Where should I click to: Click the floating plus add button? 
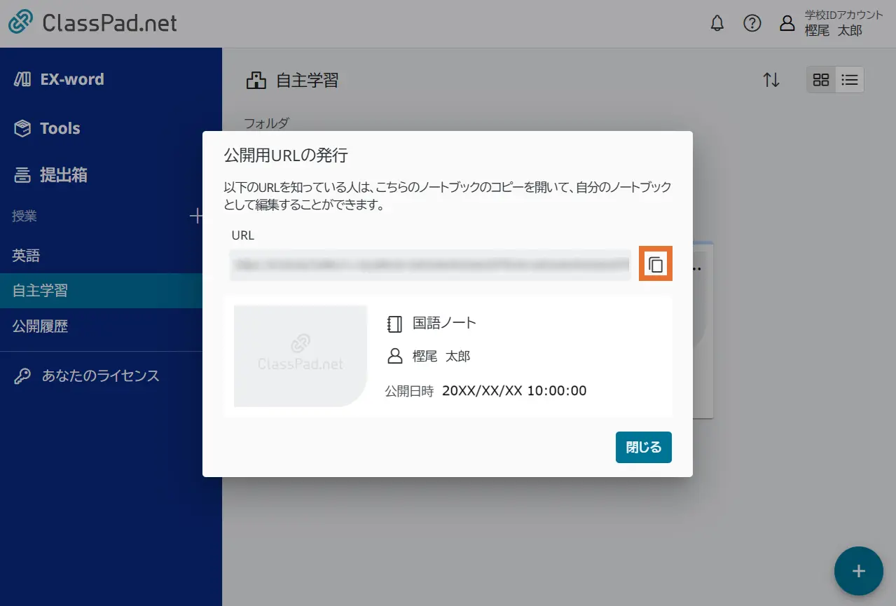(x=858, y=571)
